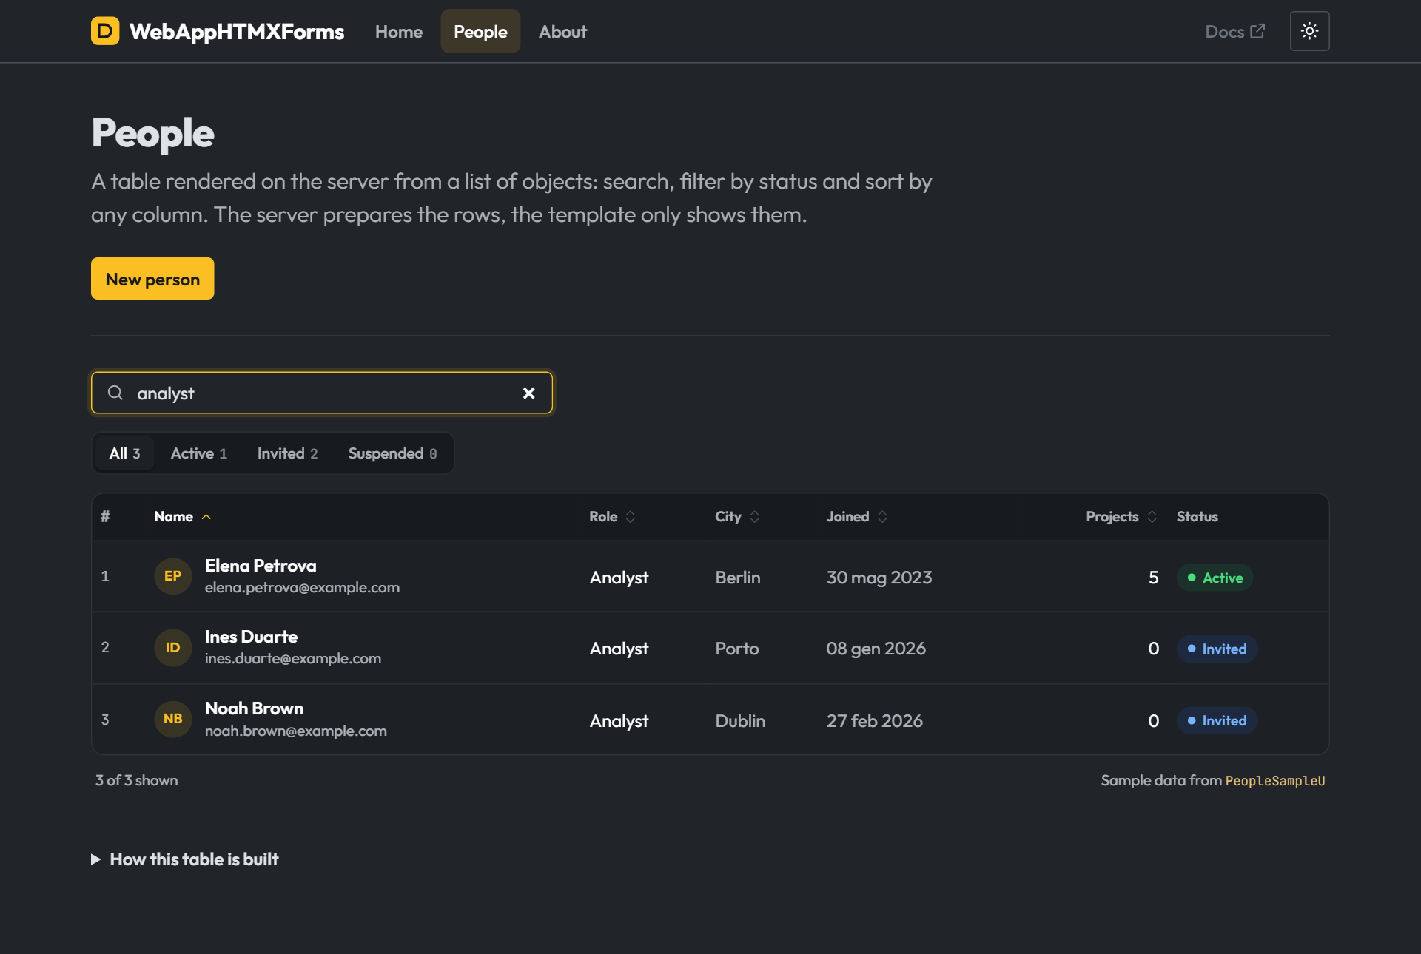Screen dimensions: 1421x954
Task: Click noah.brown@example.com email
Action: pos(296,731)
